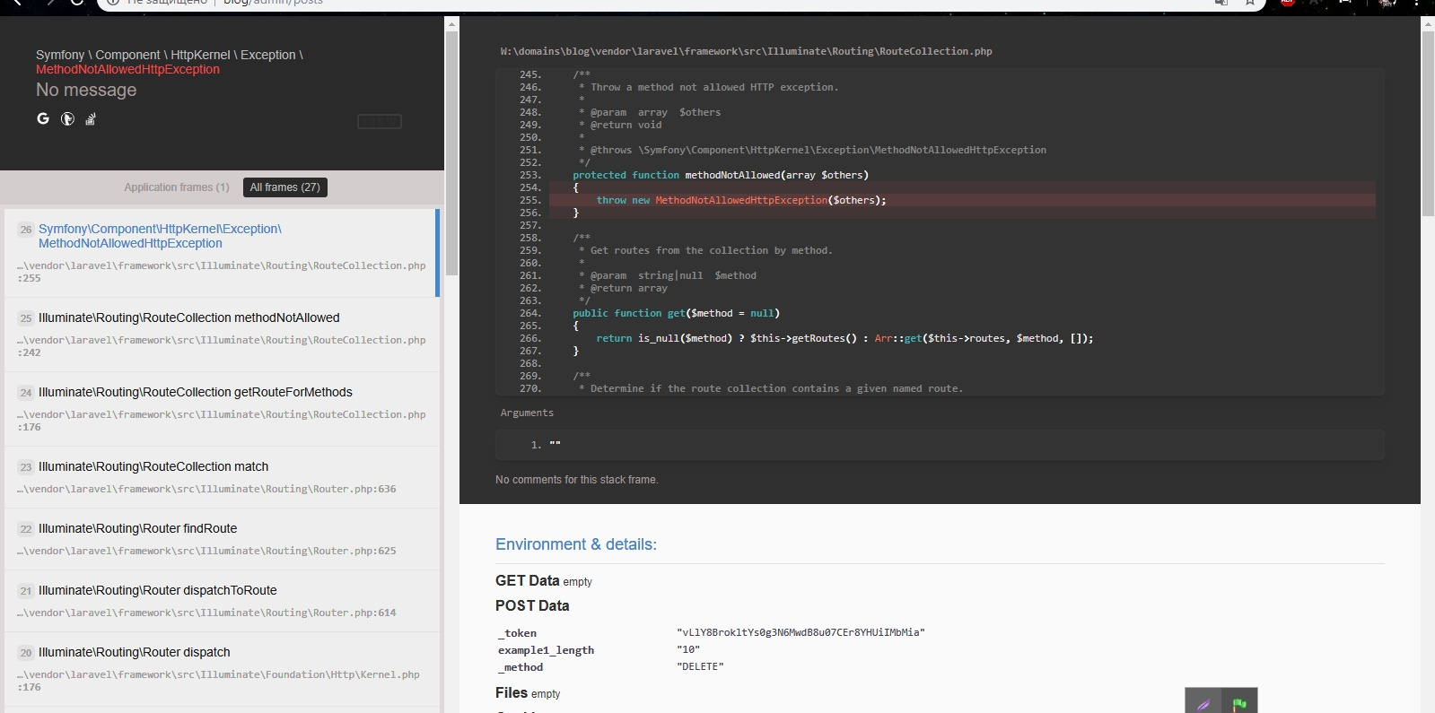Click the _token value string

click(801, 632)
